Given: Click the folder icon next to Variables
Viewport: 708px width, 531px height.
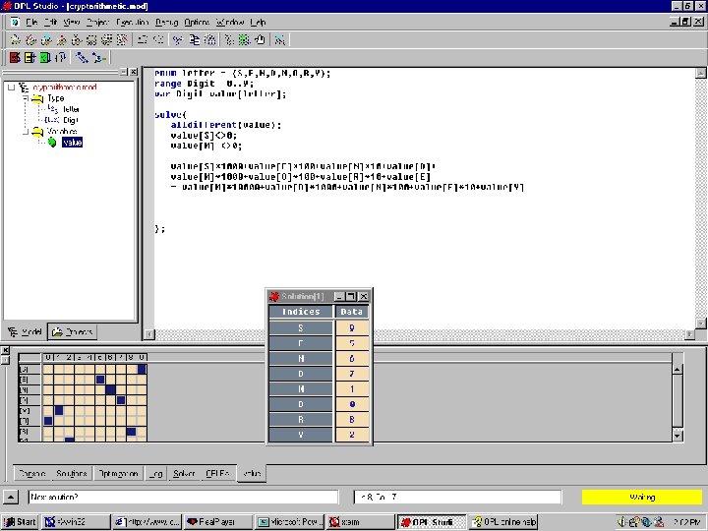Looking at the screenshot, I should coord(38,132).
